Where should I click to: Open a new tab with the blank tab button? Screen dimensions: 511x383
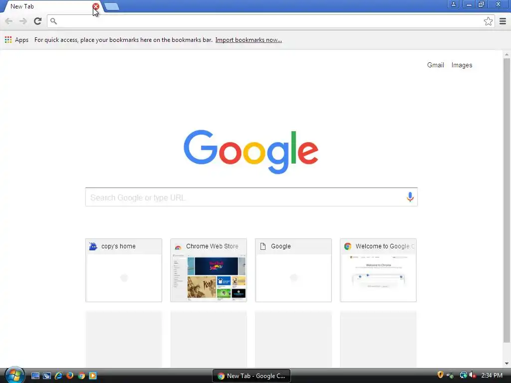pyautogui.click(x=112, y=6)
